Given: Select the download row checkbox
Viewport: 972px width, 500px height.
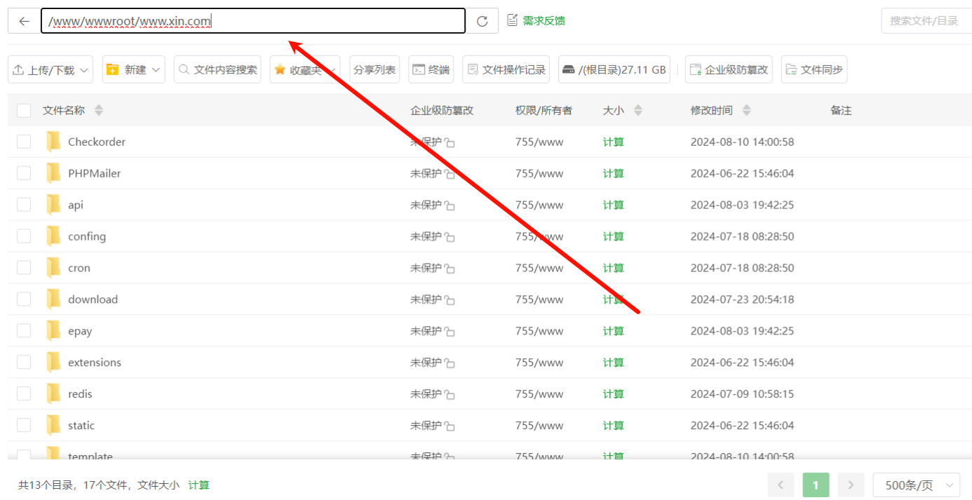Looking at the screenshot, I should pos(24,299).
